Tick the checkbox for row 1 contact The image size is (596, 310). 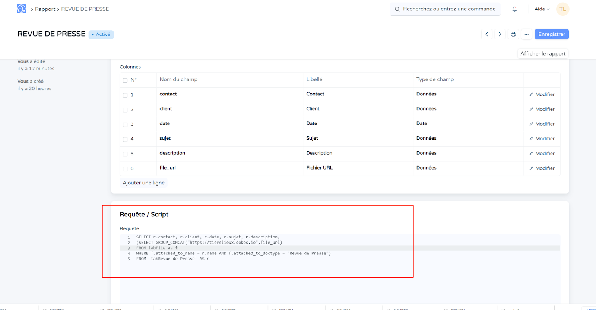125,95
